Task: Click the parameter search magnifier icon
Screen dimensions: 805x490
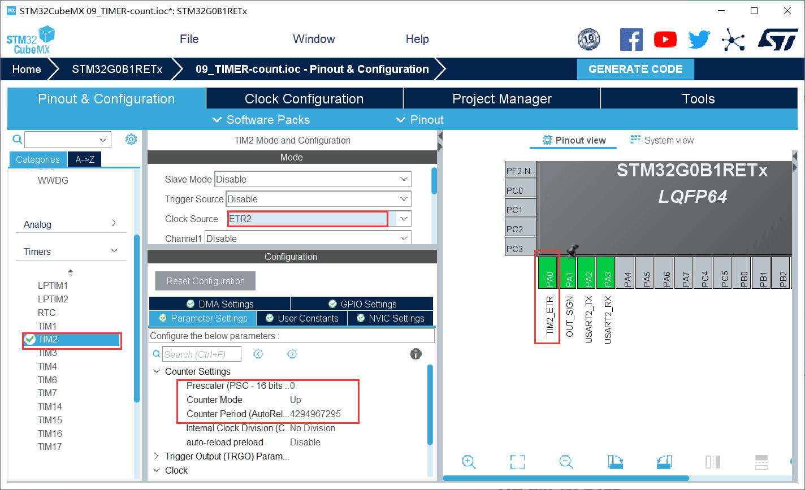Action: pyautogui.click(x=157, y=354)
